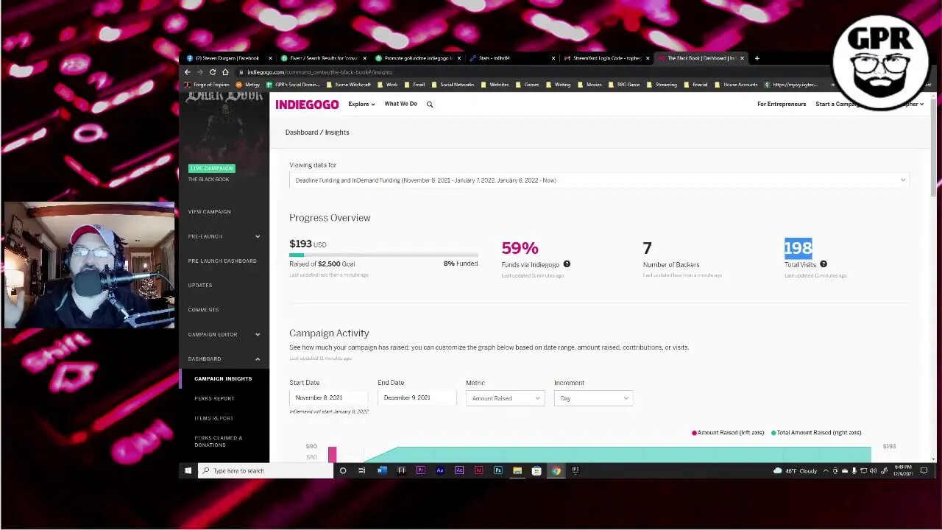Click the End Date field December 9, 2021
The width and height of the screenshot is (942, 530).
[x=417, y=397]
